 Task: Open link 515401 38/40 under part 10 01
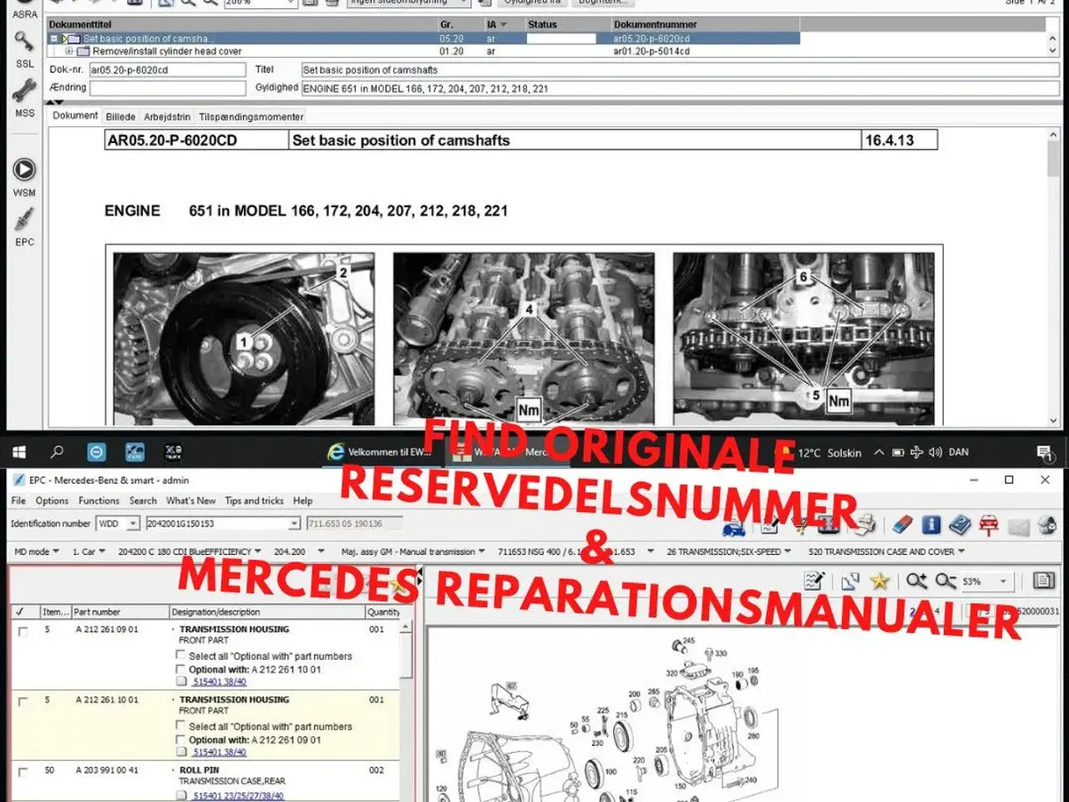[220, 752]
